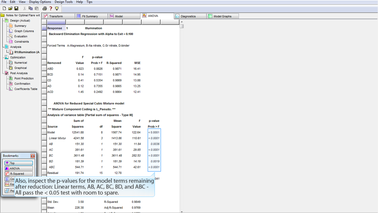This screenshot has width=378, height=213.
Task: Select the Post Analysis tree node
Action: [x=19, y=73]
